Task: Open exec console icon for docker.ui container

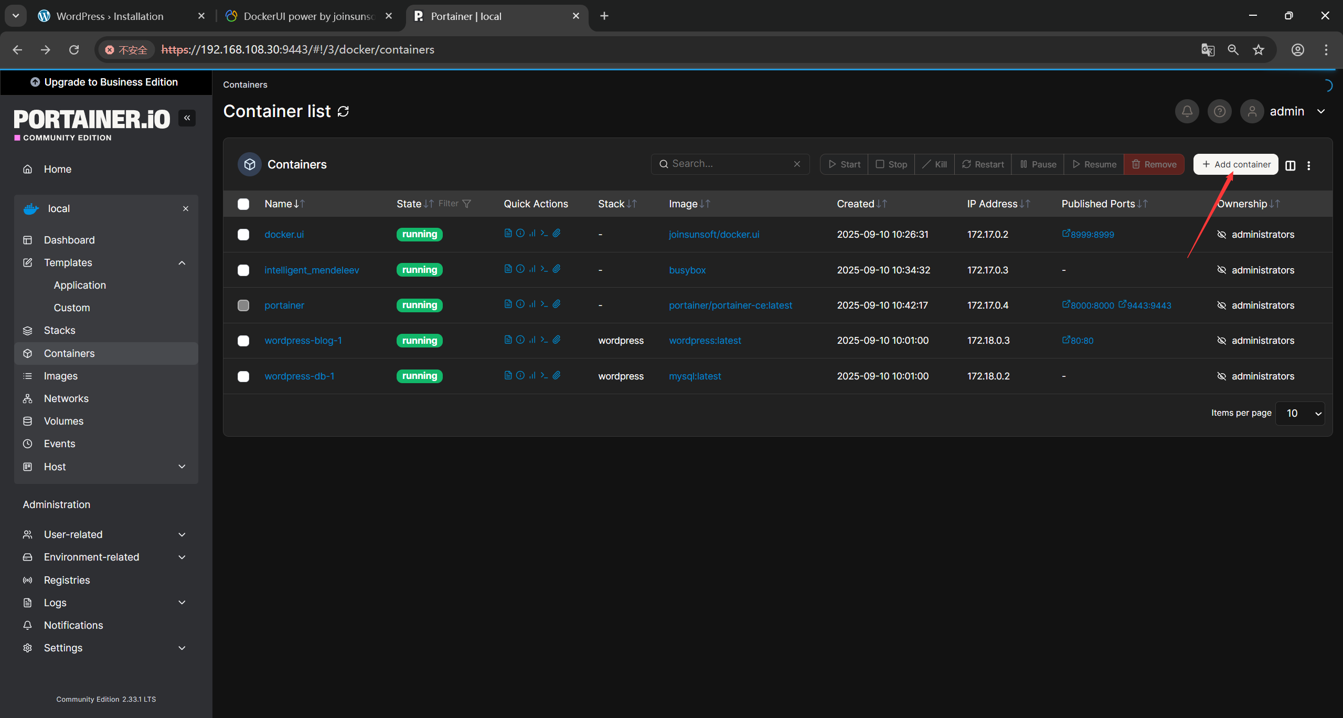Action: [544, 233]
